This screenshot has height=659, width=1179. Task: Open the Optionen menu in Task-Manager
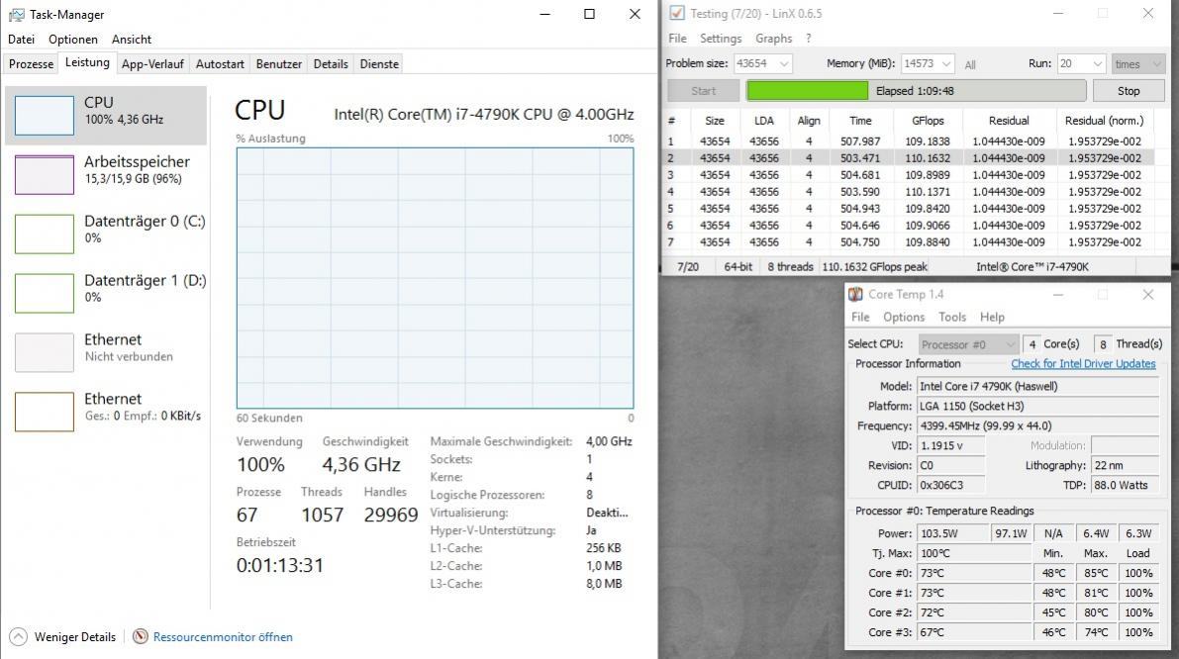point(73,39)
